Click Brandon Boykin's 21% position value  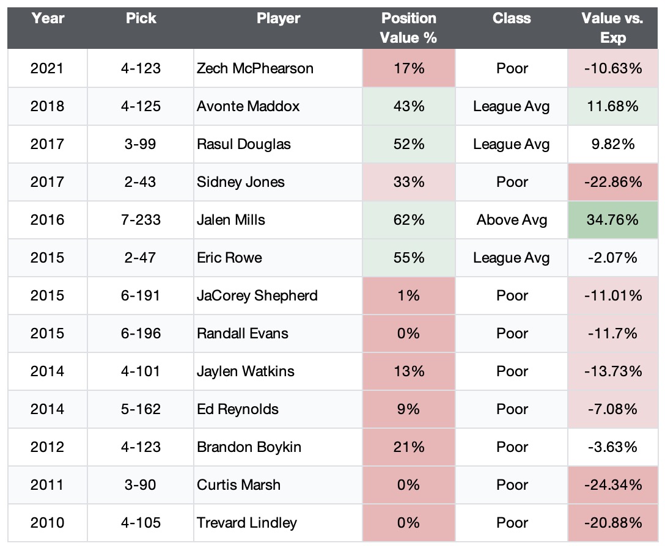coord(408,447)
